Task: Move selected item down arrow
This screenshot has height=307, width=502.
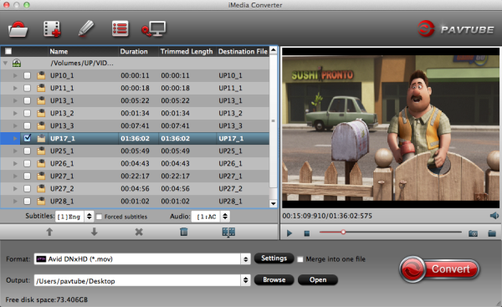Action: click(94, 232)
